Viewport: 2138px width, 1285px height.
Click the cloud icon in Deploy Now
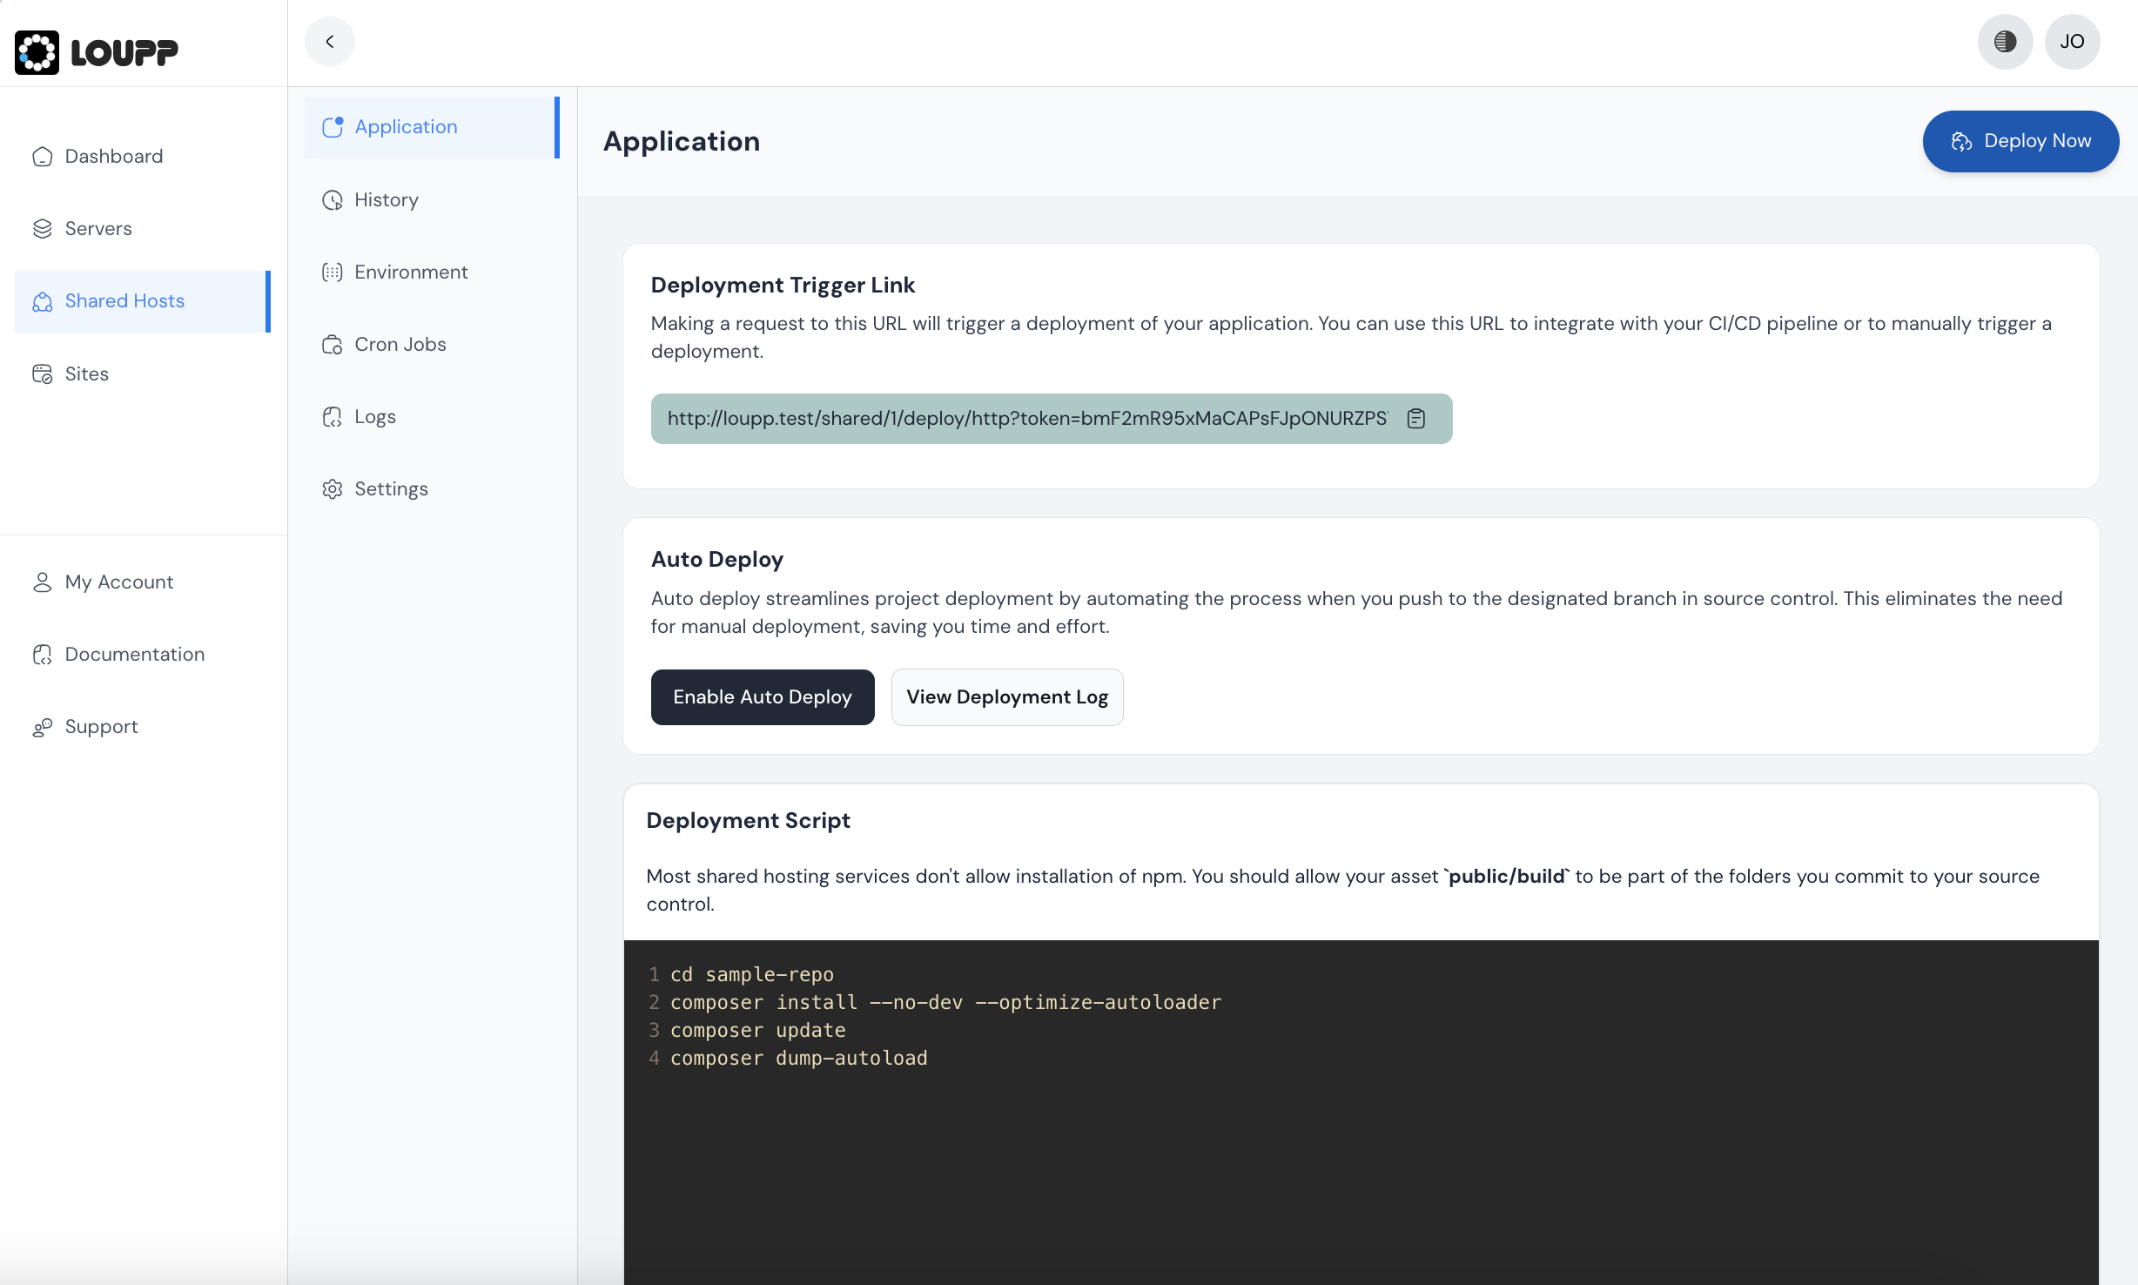[1961, 142]
